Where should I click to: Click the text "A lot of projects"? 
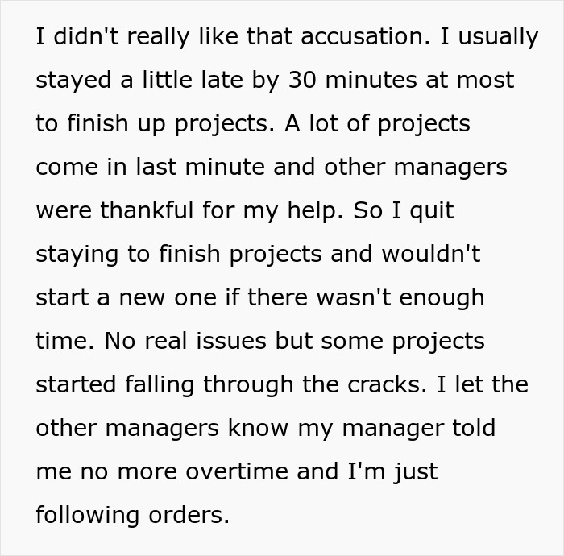pyautogui.click(x=377, y=125)
